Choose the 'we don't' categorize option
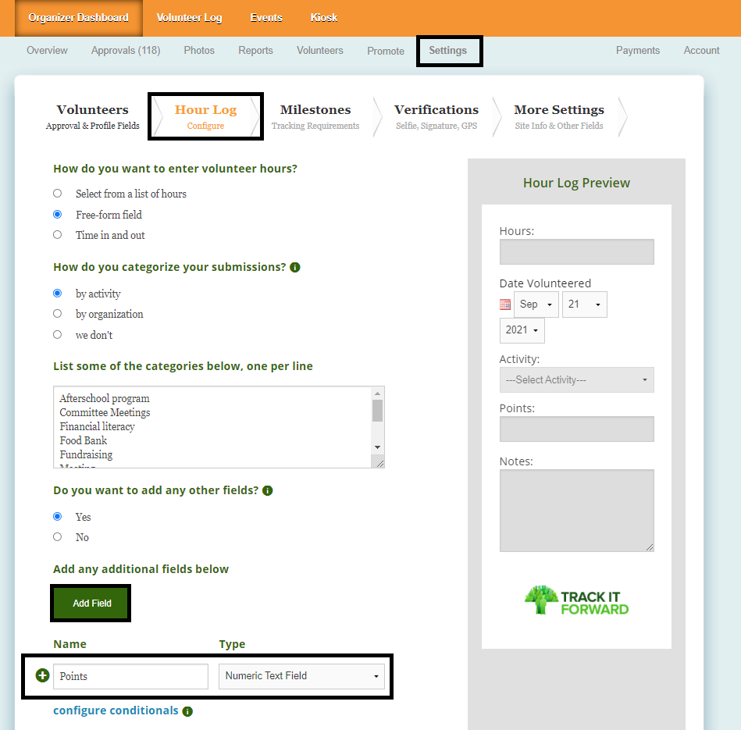Viewport: 741px width, 730px height. pos(57,334)
